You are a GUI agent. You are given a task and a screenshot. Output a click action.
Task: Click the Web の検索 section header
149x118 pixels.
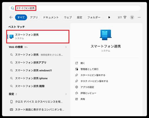(x=16, y=47)
